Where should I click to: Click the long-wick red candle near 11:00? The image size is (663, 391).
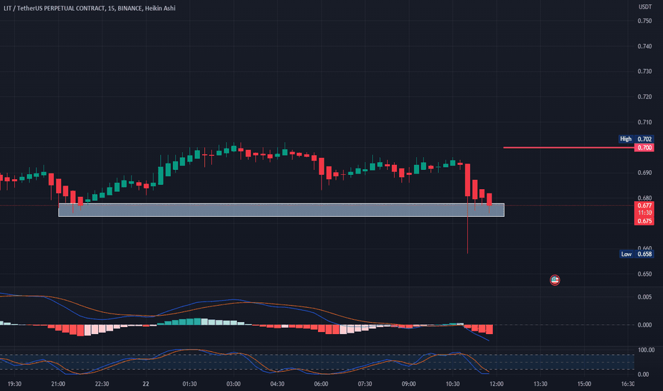coord(467,209)
